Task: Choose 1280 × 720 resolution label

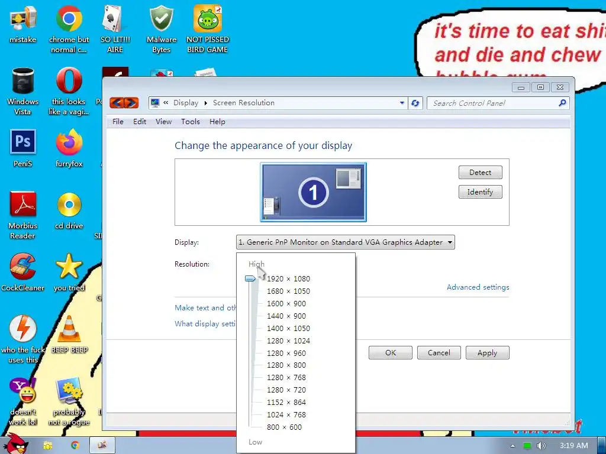Action: 286,390
